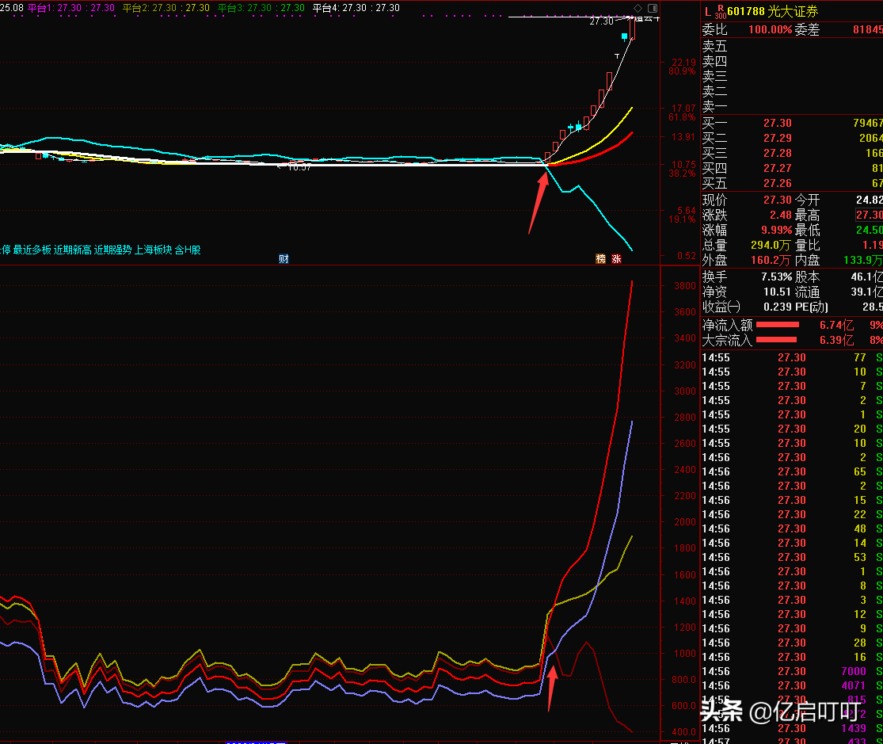Open the 近期新高 tag

[73, 250]
